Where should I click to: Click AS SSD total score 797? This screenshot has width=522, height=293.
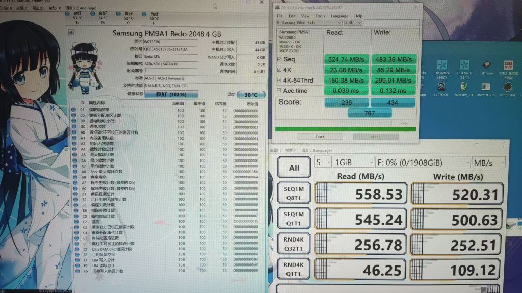click(x=370, y=113)
